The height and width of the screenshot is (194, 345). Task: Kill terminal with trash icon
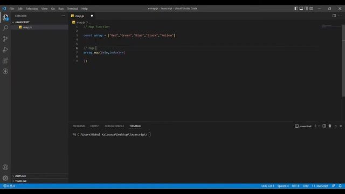(330, 126)
